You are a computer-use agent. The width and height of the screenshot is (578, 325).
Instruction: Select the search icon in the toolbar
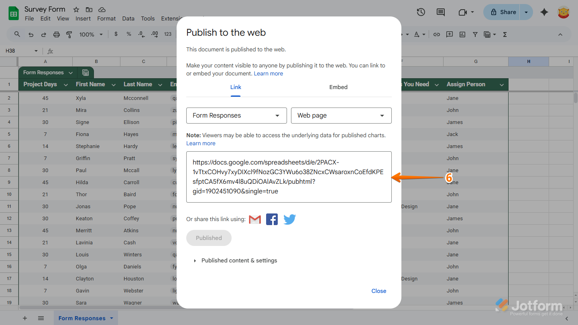17,34
